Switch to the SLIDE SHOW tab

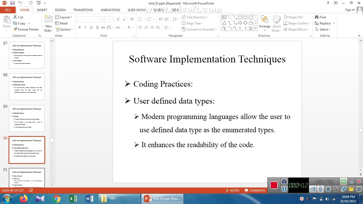[136, 10]
